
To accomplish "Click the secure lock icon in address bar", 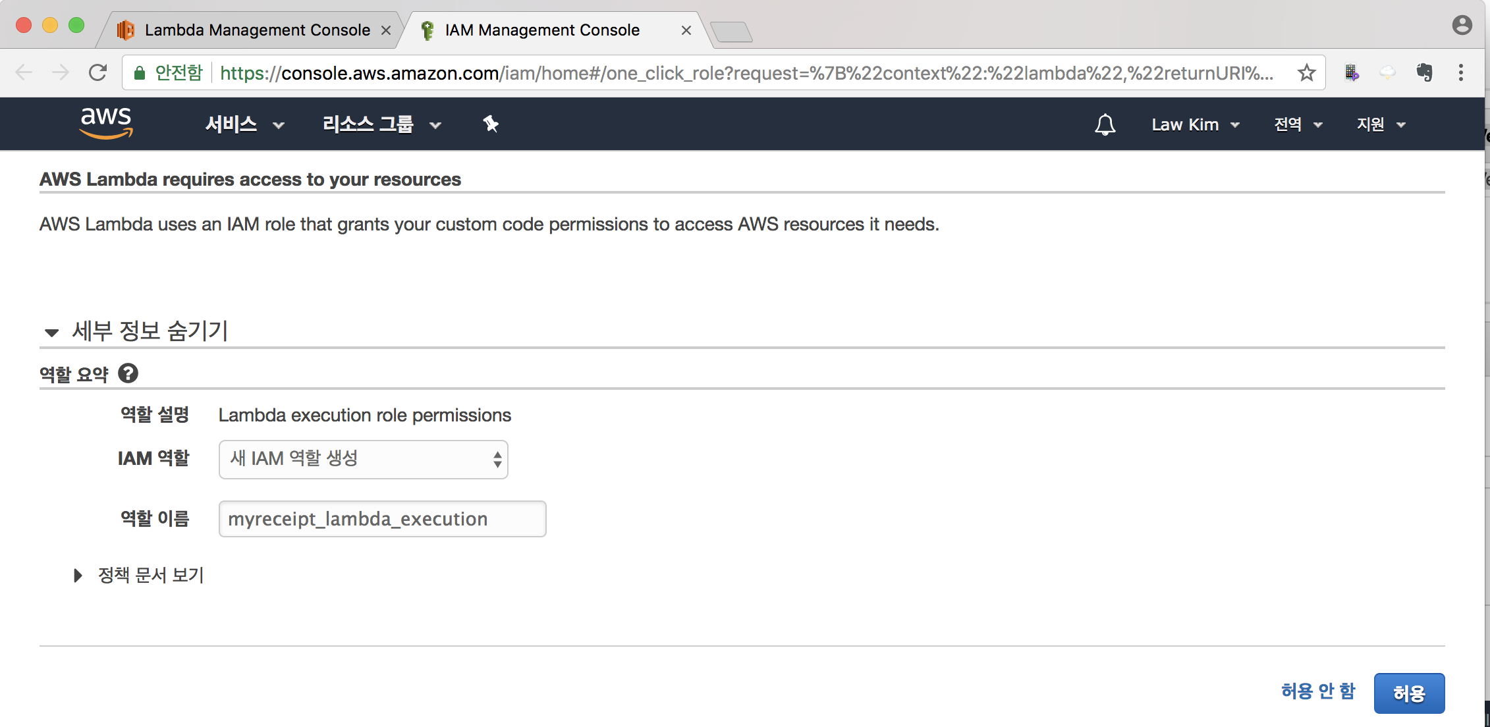I will [140, 73].
